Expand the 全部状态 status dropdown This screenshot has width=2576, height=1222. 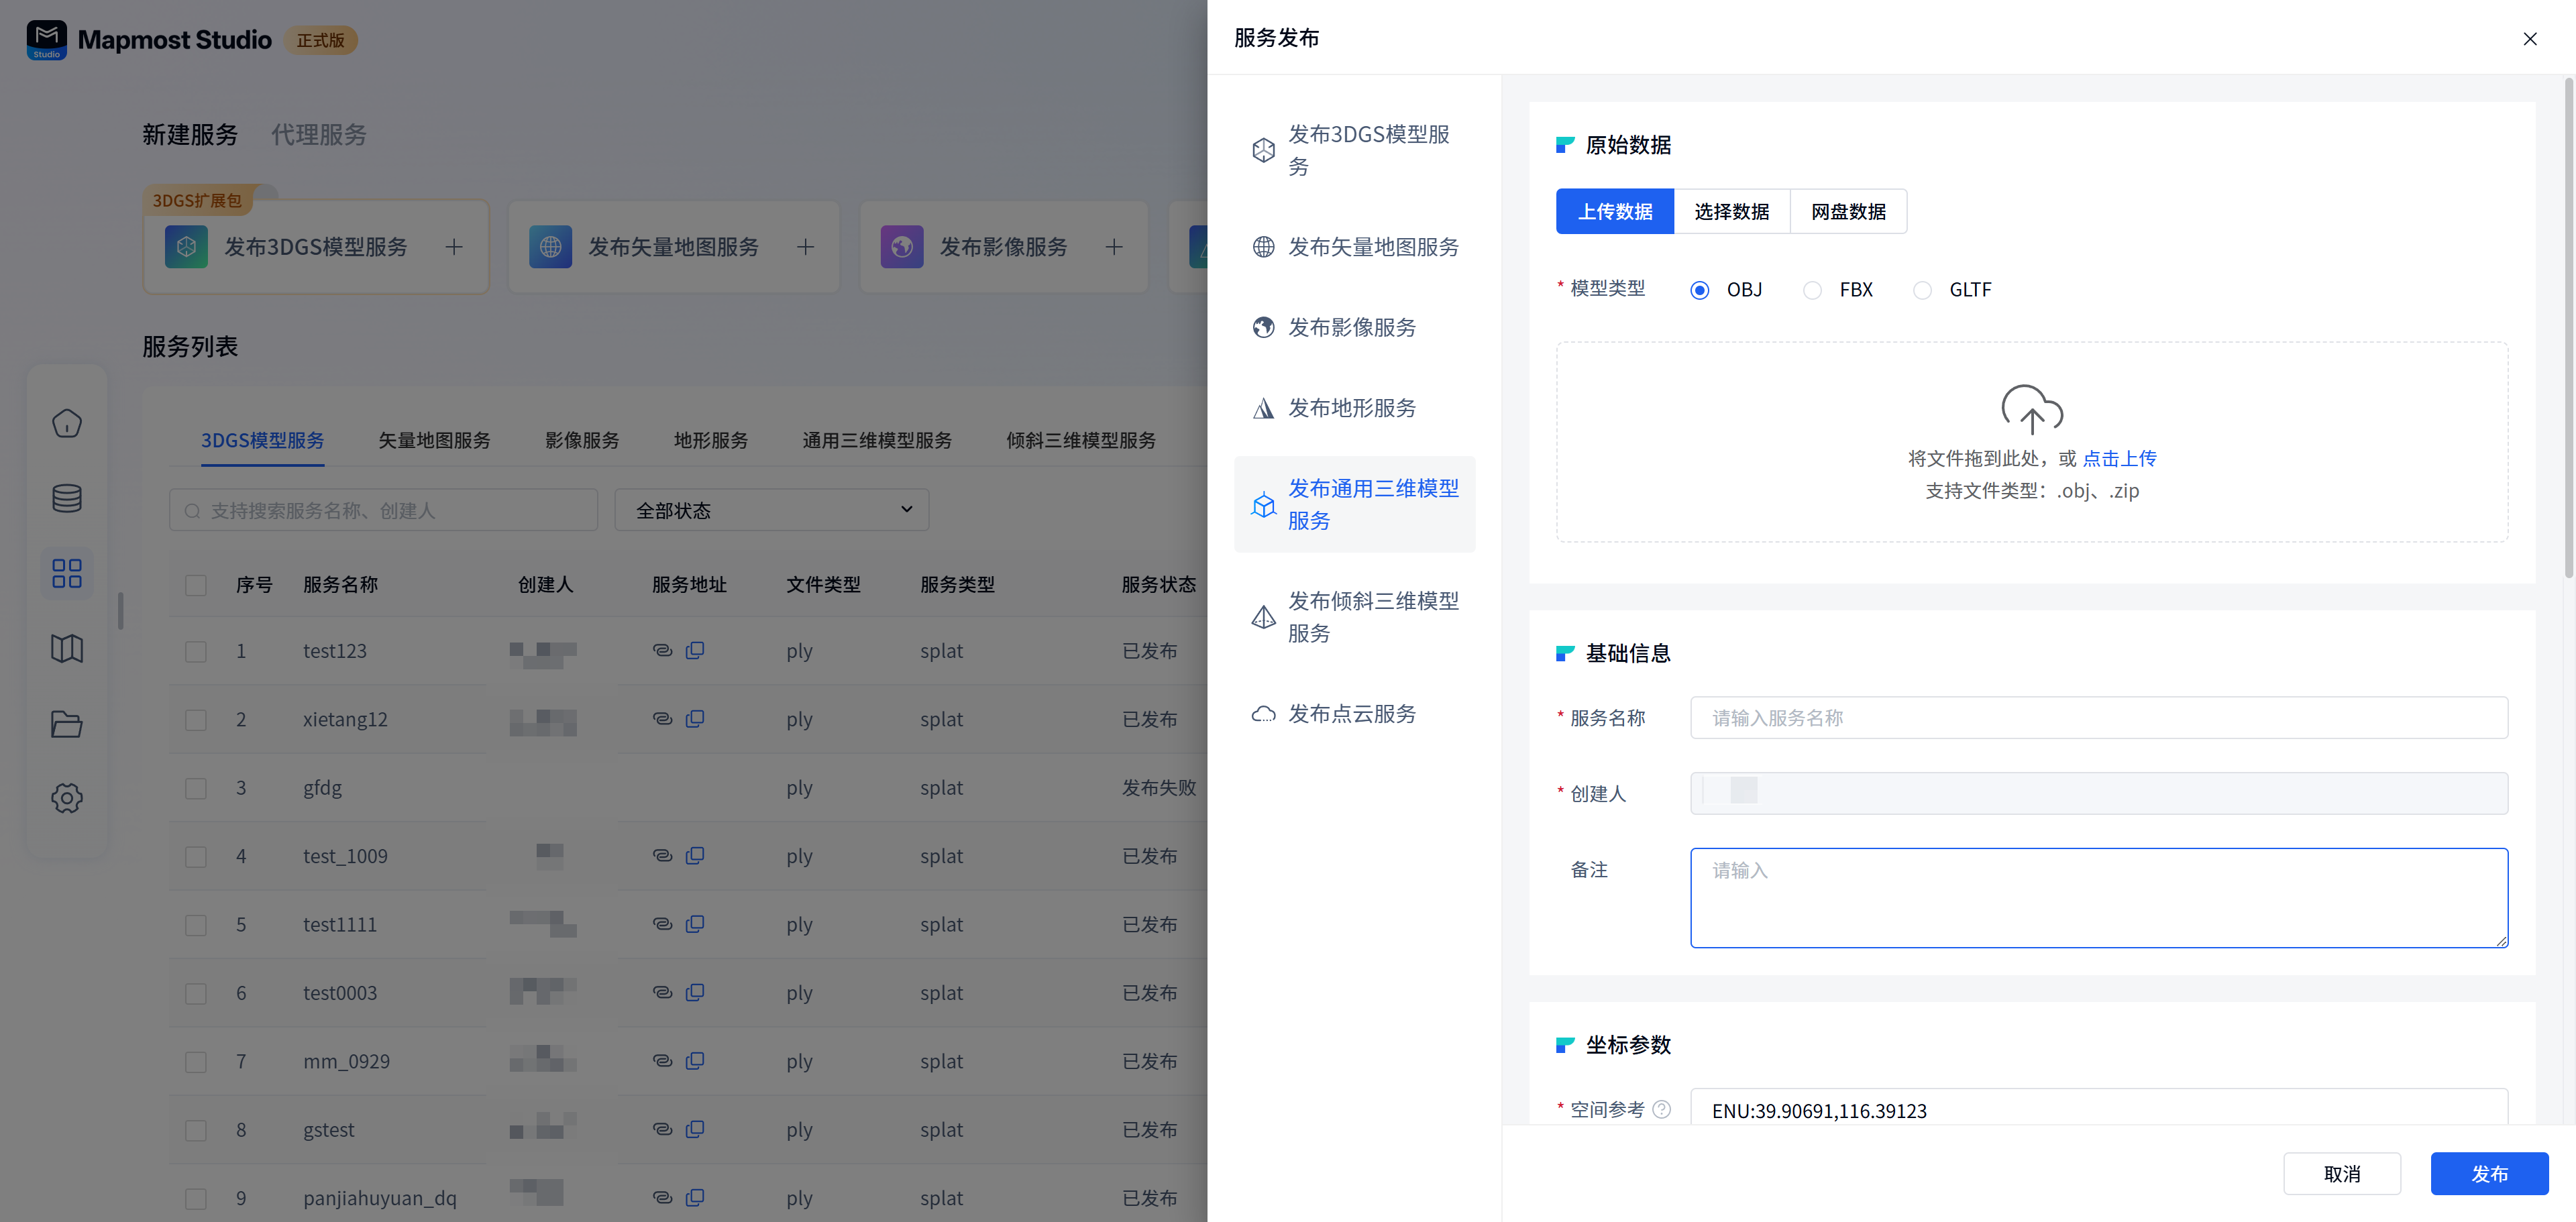(771, 510)
